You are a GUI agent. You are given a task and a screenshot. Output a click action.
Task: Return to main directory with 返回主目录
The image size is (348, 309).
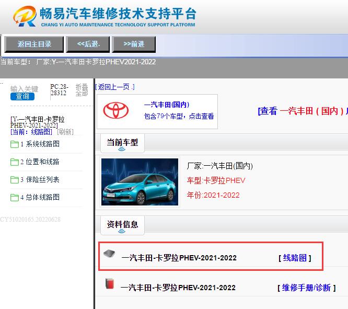pos(34,44)
